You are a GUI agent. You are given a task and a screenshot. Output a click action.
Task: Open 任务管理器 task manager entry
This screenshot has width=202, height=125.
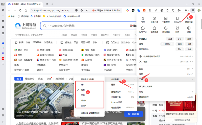coord(121,108)
